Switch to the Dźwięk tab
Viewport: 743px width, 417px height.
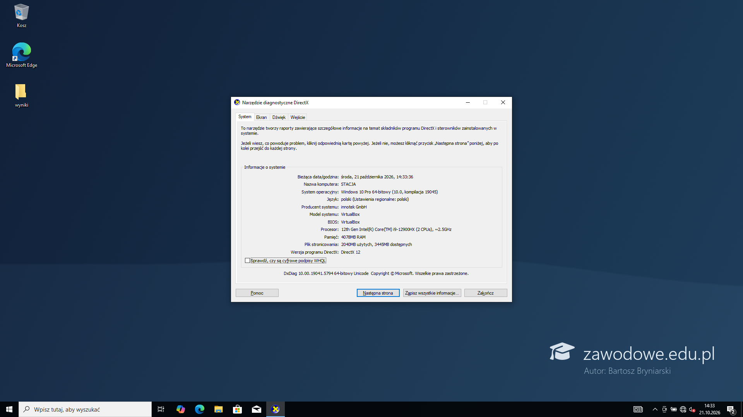(279, 117)
